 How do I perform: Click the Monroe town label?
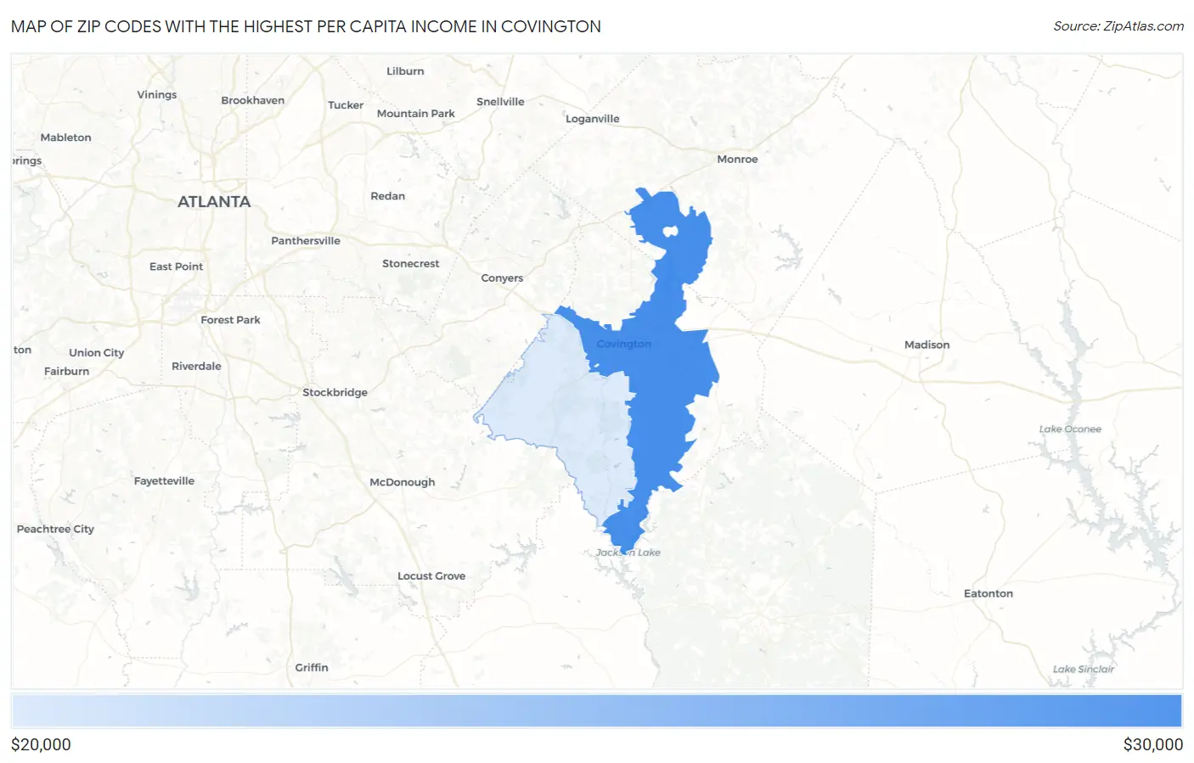(x=737, y=159)
